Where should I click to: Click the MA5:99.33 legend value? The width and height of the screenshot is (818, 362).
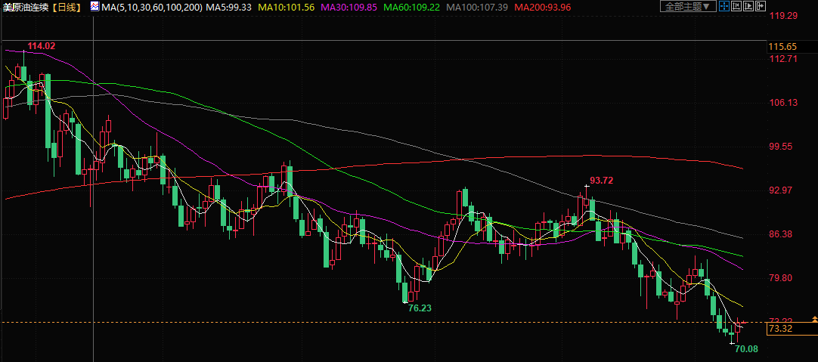pos(227,7)
